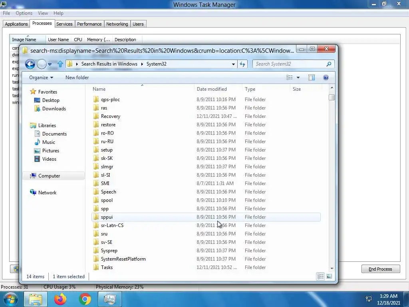Open Explorer help icon
409x307 pixels.
(326, 78)
